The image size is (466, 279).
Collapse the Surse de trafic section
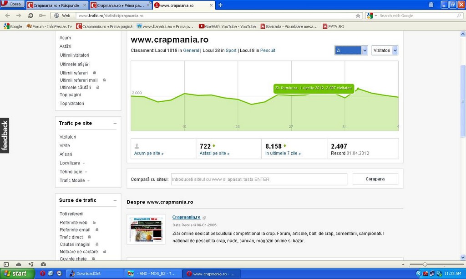click(x=115, y=201)
